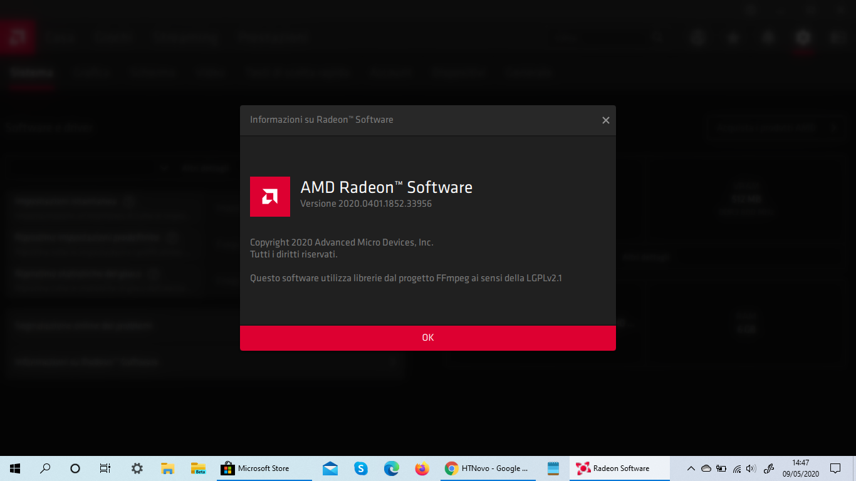This screenshot has height=481, width=856.
Task: Launch Firefox from the taskbar
Action: coord(422,468)
